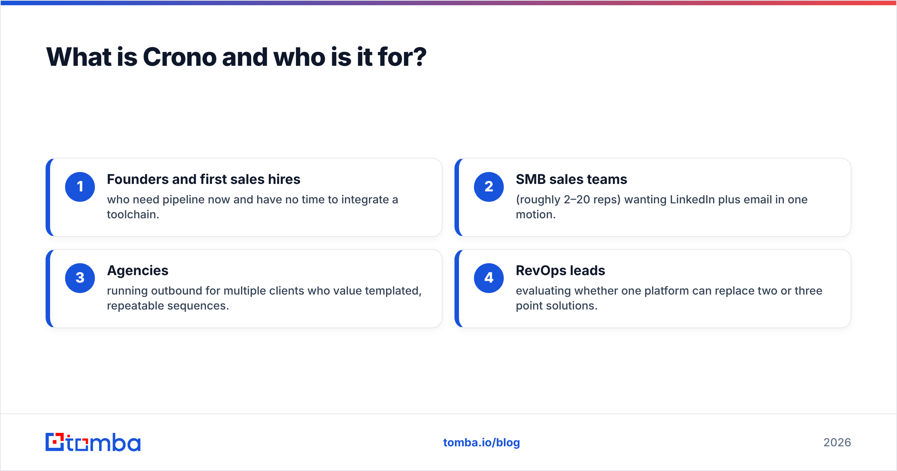Click the 2026 year label
Screen dimensions: 897x471
(837, 443)
